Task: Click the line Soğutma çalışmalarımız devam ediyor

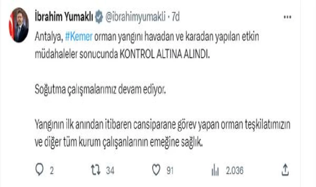Action: click(x=100, y=89)
